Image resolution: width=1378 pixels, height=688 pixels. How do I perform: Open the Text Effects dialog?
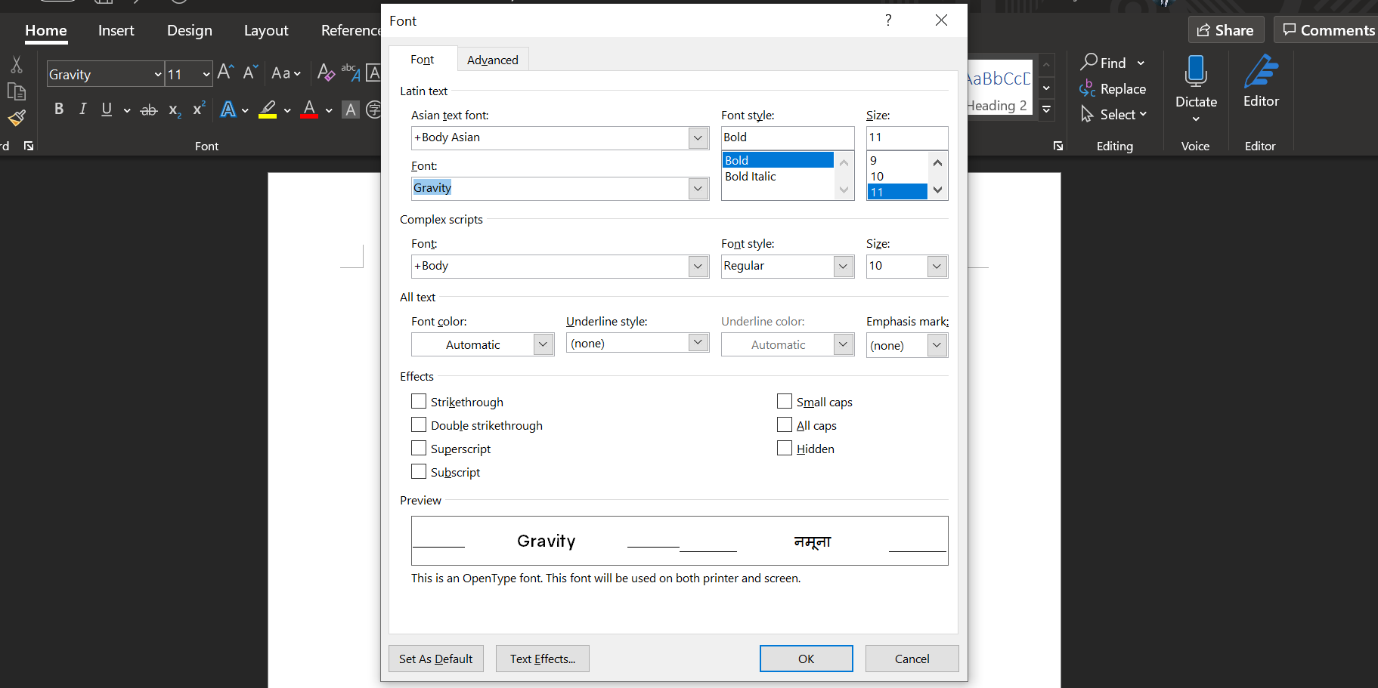pyautogui.click(x=542, y=658)
